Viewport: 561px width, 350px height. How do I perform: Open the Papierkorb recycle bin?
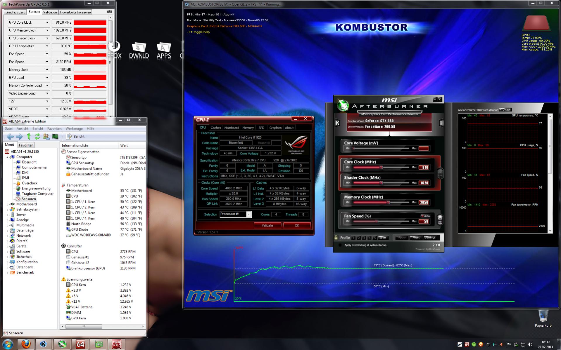coord(543,319)
